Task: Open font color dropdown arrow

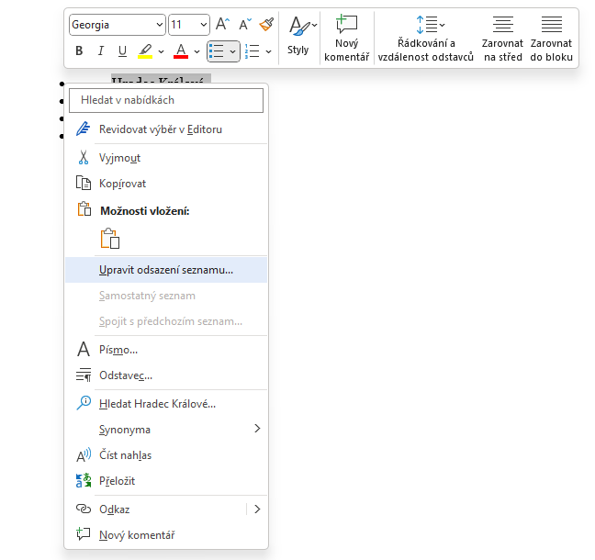Action: (x=196, y=51)
